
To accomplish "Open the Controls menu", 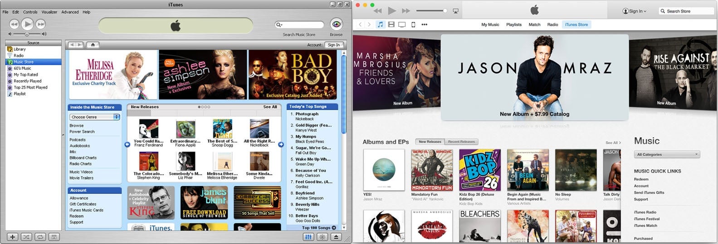I will click(30, 12).
